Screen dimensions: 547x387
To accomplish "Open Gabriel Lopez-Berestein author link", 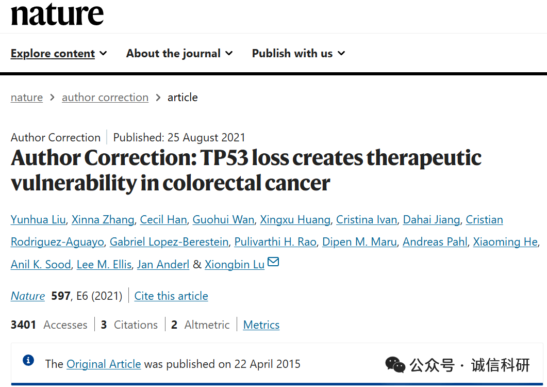I will coord(169,242).
